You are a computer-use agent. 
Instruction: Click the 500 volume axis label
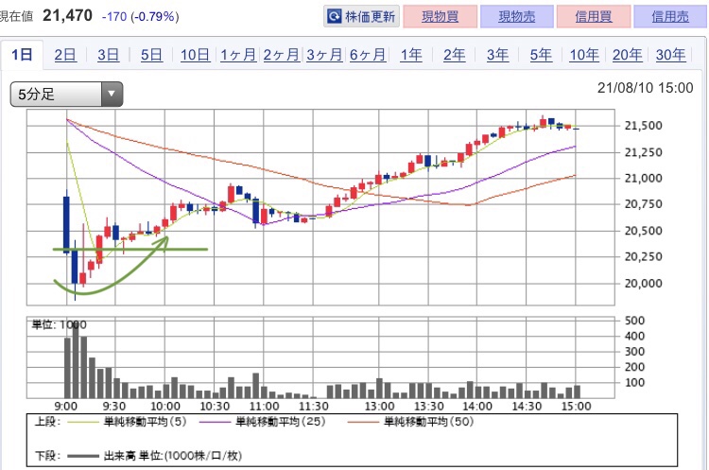(x=634, y=321)
